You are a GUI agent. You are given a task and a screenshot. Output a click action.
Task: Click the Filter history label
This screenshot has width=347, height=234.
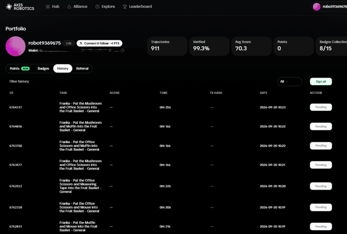pyautogui.click(x=19, y=82)
